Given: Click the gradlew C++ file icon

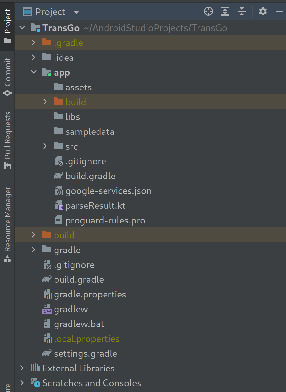Looking at the screenshot, I should (47, 309).
